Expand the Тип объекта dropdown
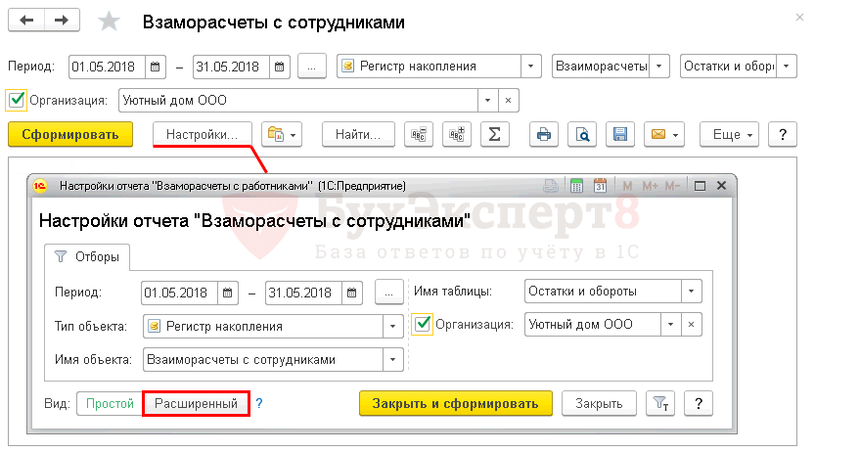 (x=392, y=327)
